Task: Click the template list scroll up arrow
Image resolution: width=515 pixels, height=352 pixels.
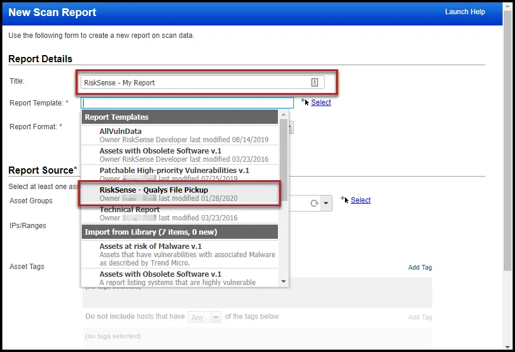Action: (x=283, y=114)
